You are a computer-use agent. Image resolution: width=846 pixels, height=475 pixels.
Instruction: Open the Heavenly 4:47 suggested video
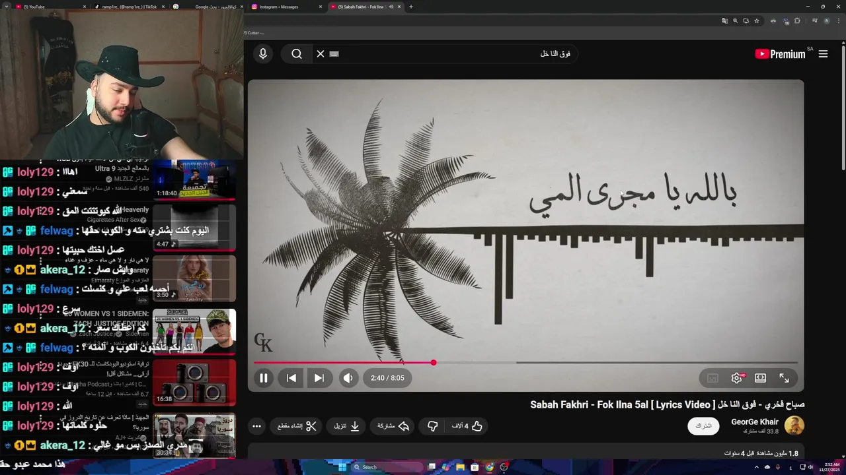click(x=194, y=228)
